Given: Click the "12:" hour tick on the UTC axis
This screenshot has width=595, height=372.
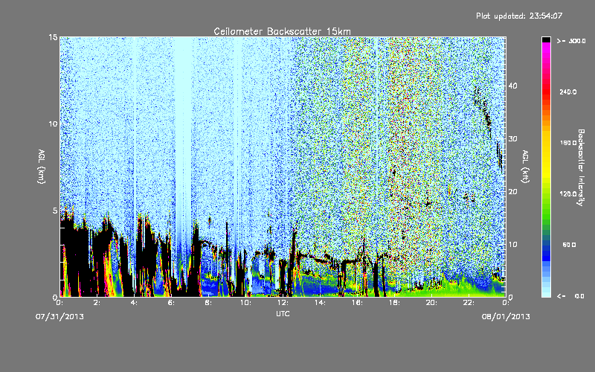Looking at the screenshot, I should 283,303.
